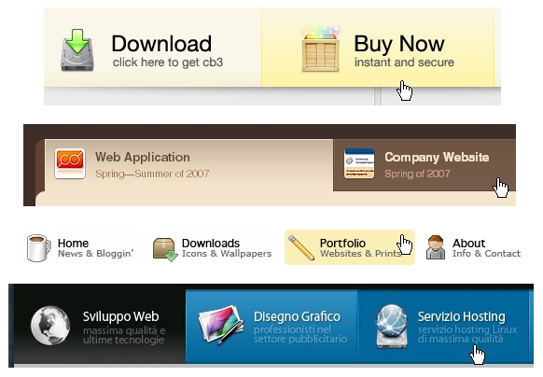Click the orange Web Application icon
543x377 pixels.
70,164
